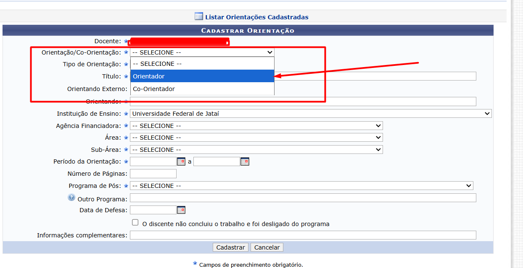Image resolution: width=523 pixels, height=268 pixels.
Task: Open the Orientação/Co-Orientação dropdown
Action: (x=202, y=52)
